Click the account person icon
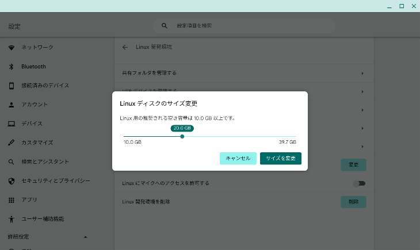Screen dimensions: 420x250 click(x=12, y=105)
